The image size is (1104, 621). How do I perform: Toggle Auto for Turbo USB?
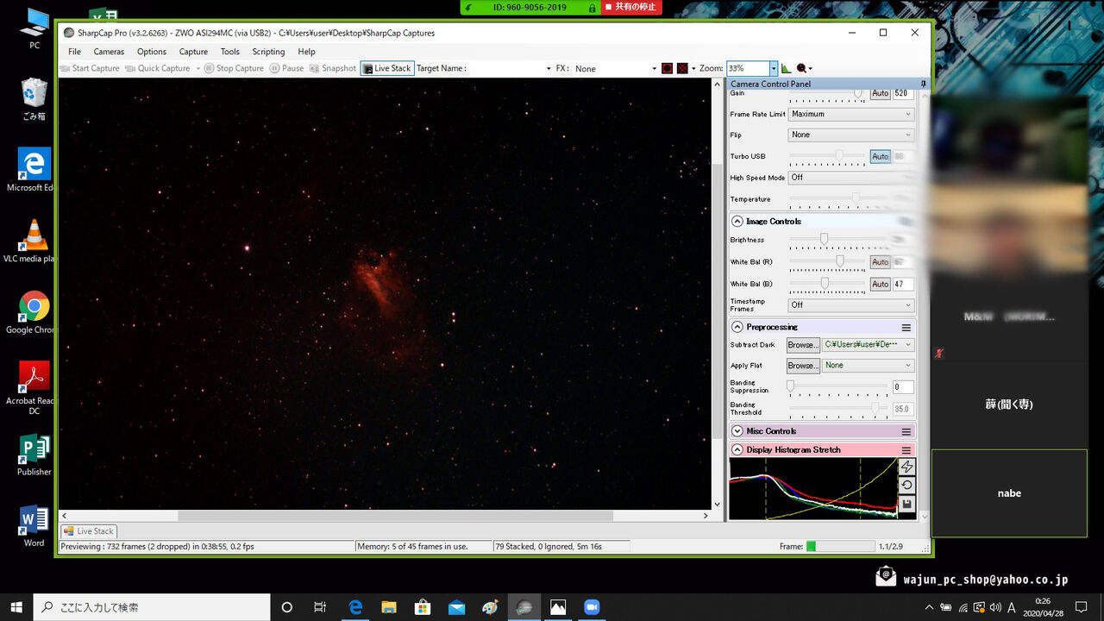tap(880, 156)
